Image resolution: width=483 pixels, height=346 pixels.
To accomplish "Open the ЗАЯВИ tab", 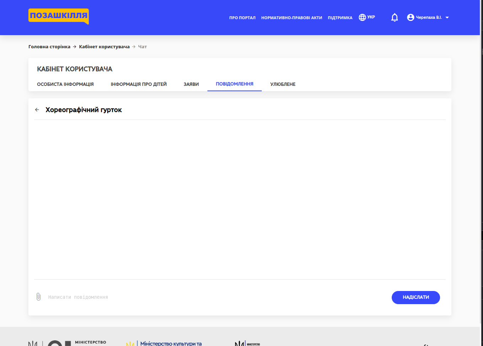I will pyautogui.click(x=191, y=84).
